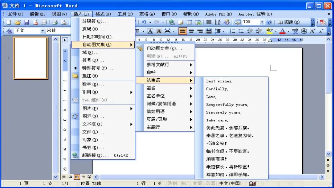Toggle Align Right button
Screen dimensions: 334x188
pyautogui.click(x=200, y=31)
